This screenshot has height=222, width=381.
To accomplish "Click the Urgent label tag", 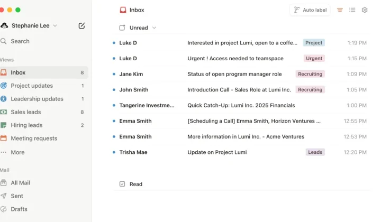I will (314, 58).
